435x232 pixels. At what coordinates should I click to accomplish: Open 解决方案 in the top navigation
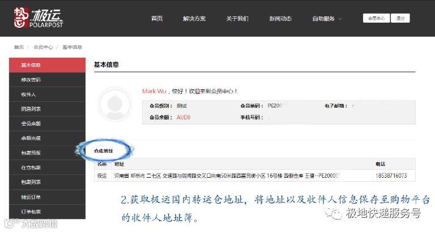coord(194,19)
